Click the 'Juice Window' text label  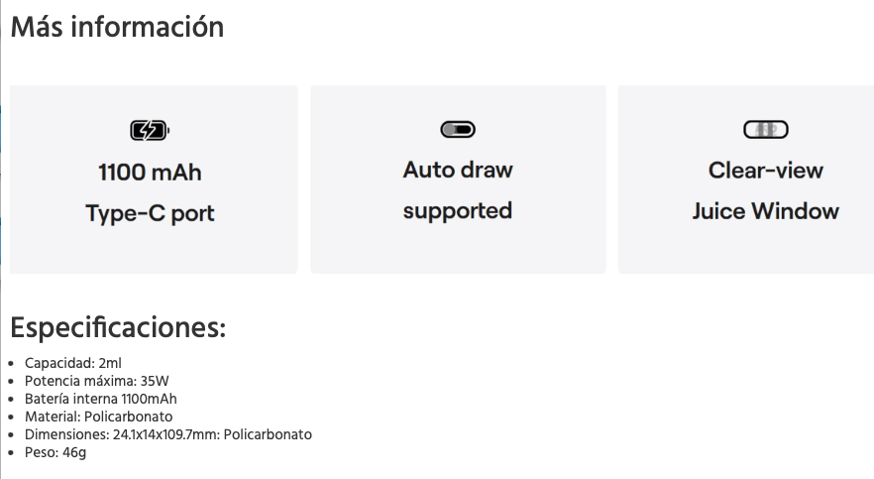tap(766, 211)
